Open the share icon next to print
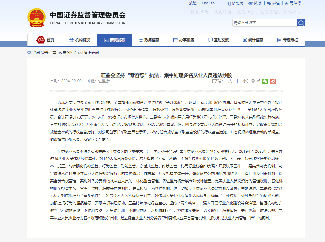This screenshot has height=242, width=325. [x=259, y=81]
